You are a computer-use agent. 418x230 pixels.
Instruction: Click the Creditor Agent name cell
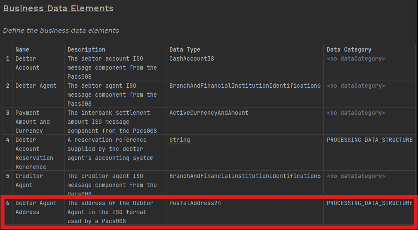[29, 180]
